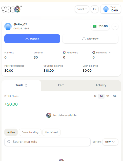
Task: Click the wallet address 0xf0a5...26c6
Action: point(21,29)
